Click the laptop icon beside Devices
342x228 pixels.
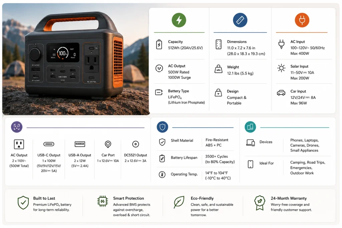click(250, 143)
